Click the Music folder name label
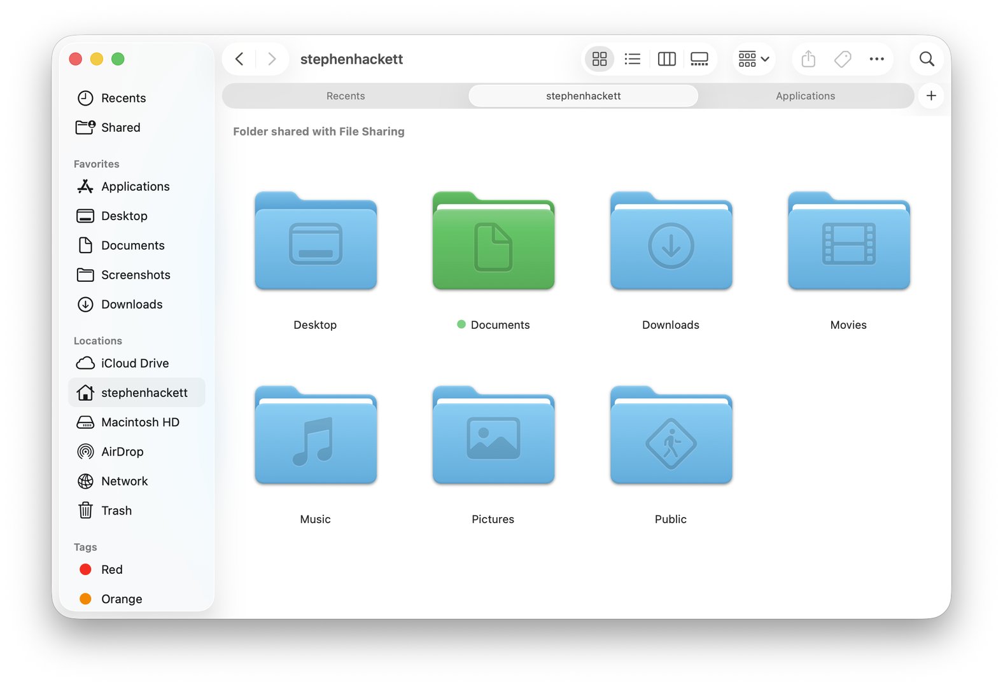The height and width of the screenshot is (687, 1003). pyautogui.click(x=316, y=520)
